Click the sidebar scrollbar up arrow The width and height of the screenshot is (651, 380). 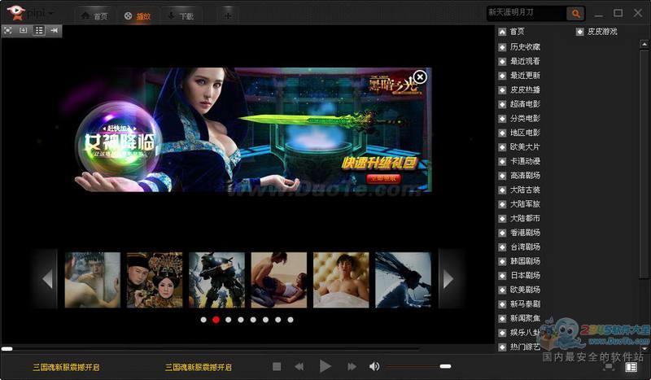(x=644, y=44)
